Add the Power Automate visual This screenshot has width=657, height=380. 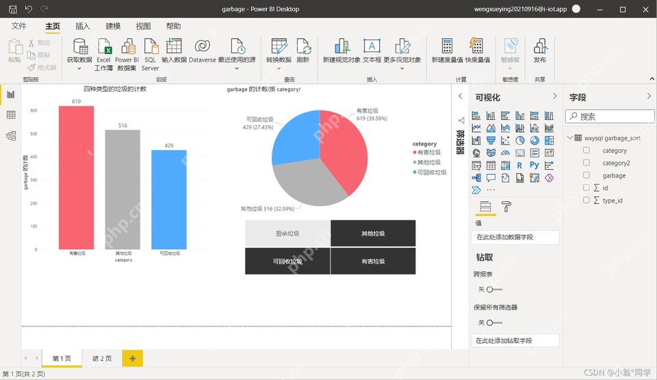click(476, 190)
